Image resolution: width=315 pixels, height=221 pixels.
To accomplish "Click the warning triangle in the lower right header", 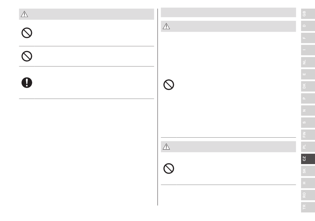I will click(166, 147).
